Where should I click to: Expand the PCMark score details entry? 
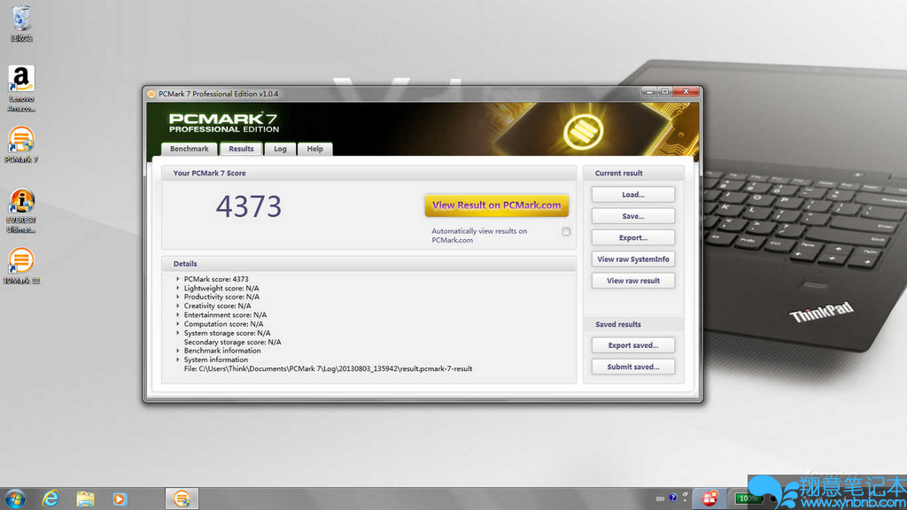(178, 280)
